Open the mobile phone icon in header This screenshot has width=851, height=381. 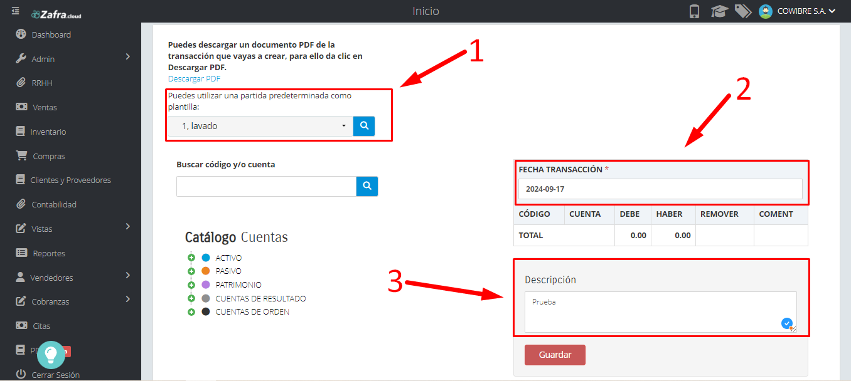point(694,11)
